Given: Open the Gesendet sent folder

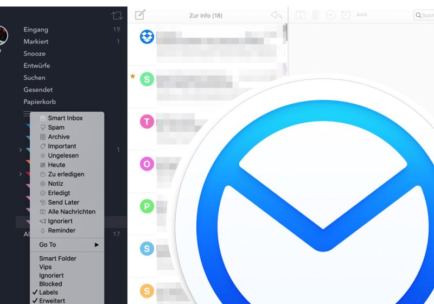Looking at the screenshot, I should click(x=38, y=90).
